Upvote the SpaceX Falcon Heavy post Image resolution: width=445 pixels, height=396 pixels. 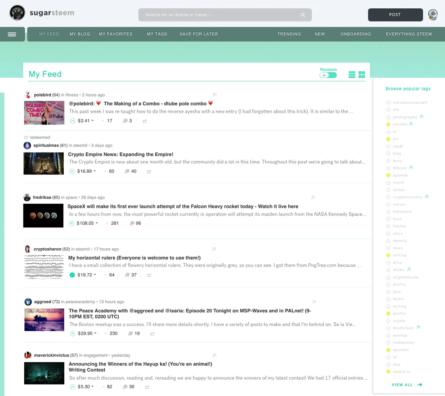(71, 223)
